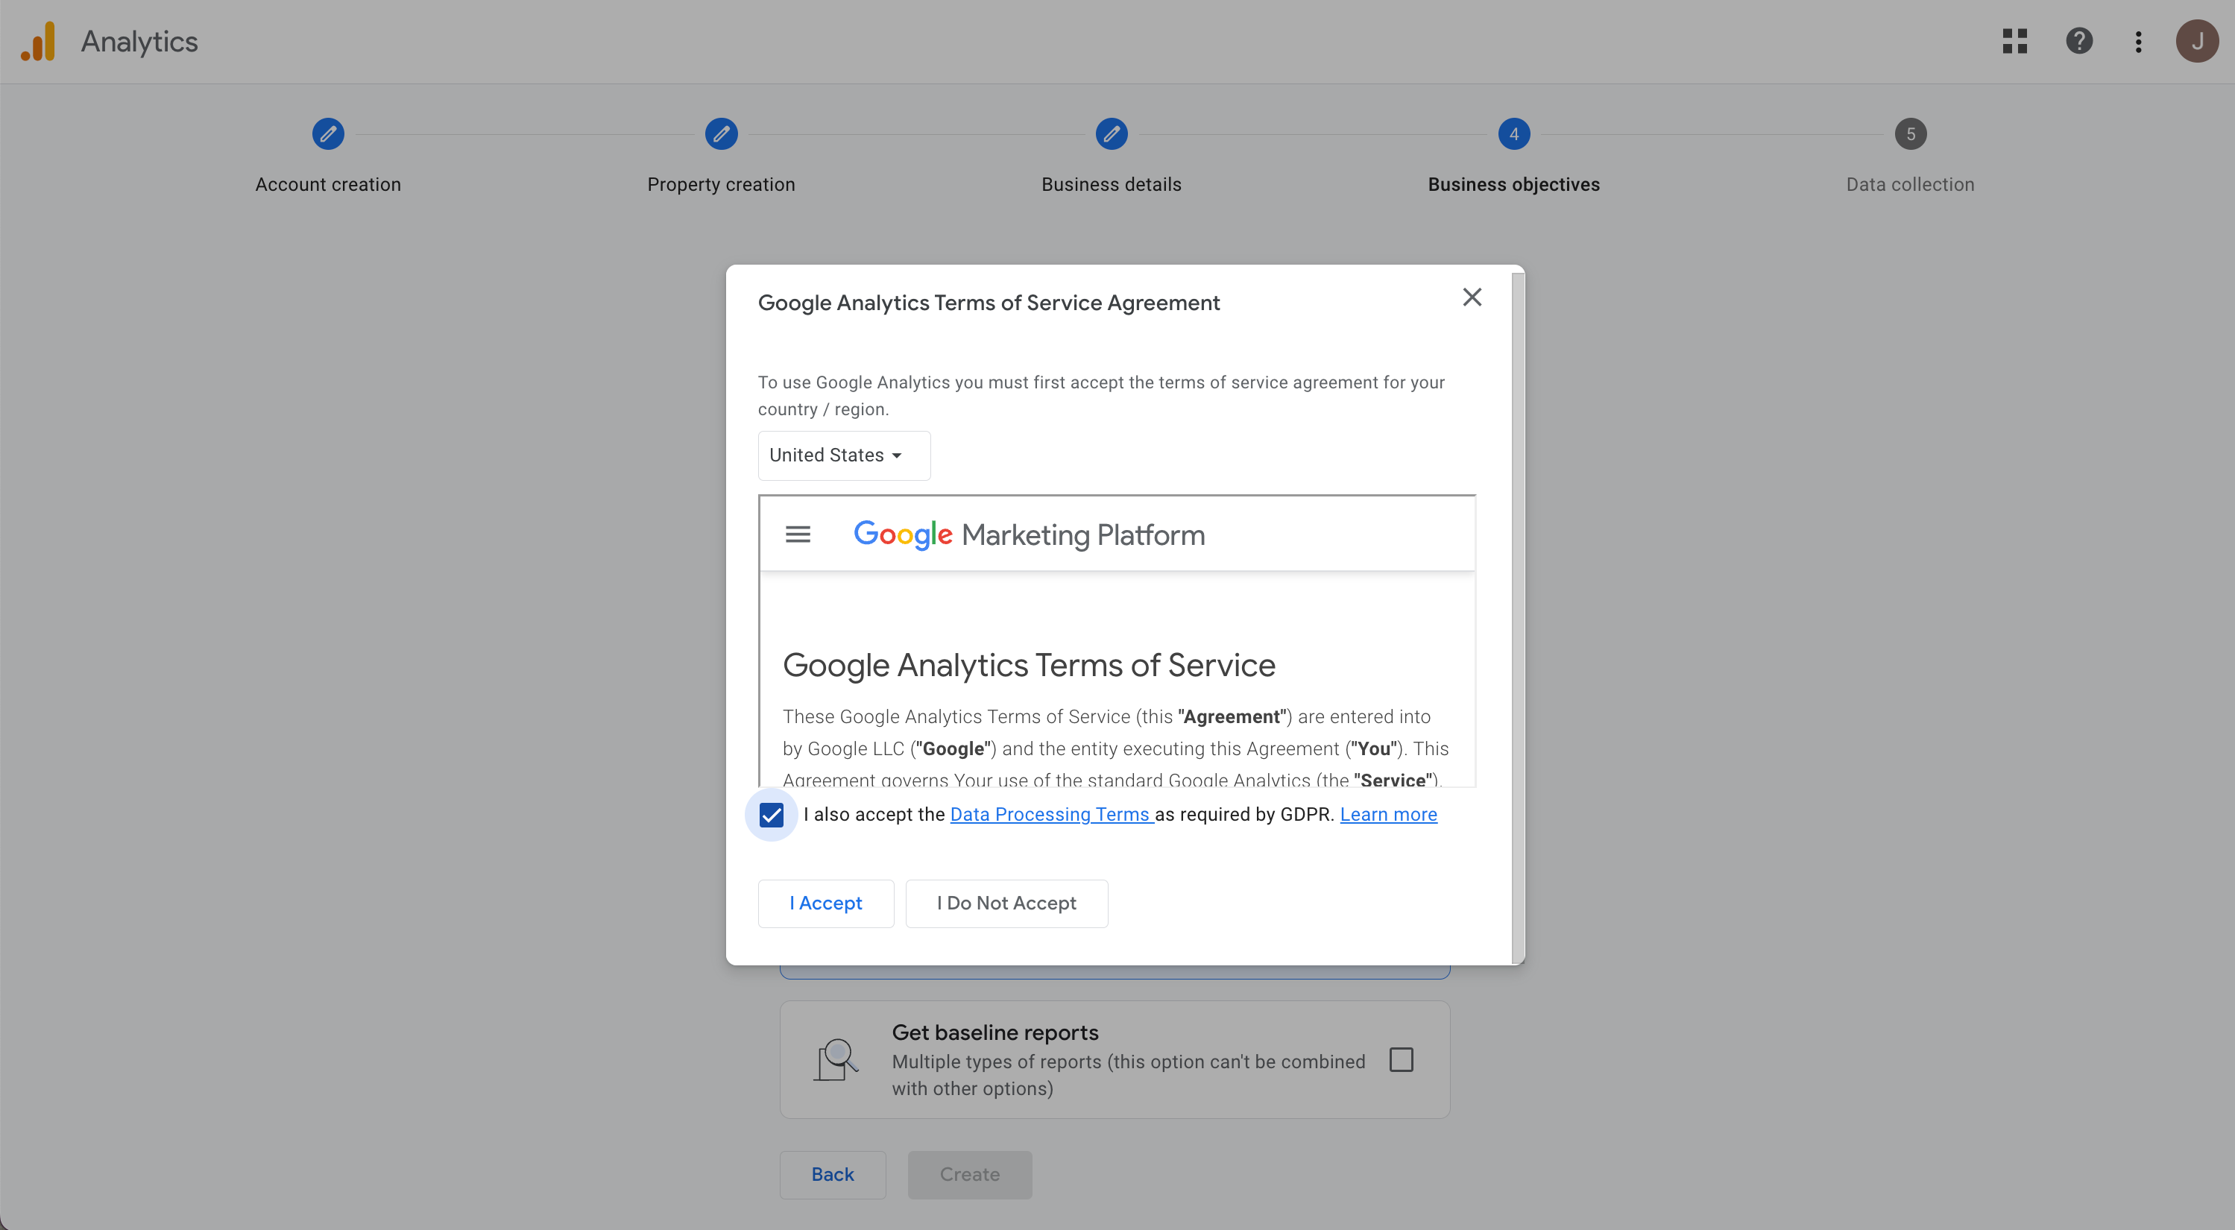Click the Back button
Screen dimensions: 2235x1230
point(833,1175)
